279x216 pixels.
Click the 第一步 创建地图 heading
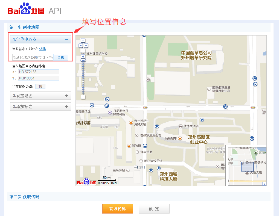[24, 27]
